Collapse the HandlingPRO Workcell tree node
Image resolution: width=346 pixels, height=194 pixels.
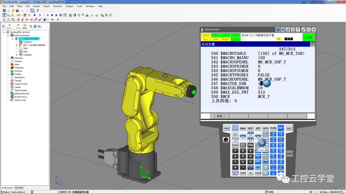4,32
